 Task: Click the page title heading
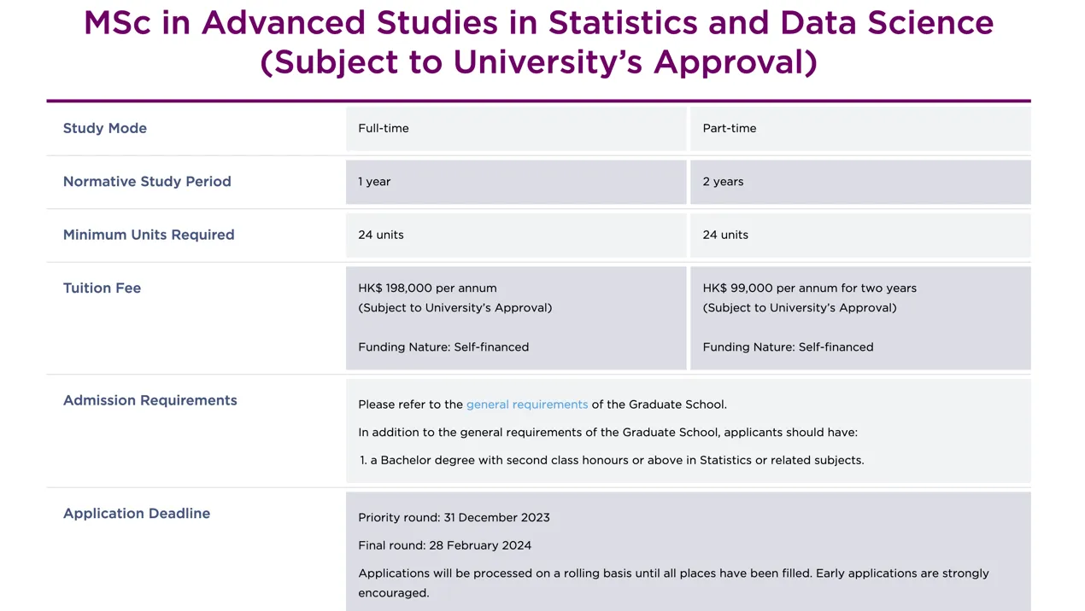click(538, 43)
